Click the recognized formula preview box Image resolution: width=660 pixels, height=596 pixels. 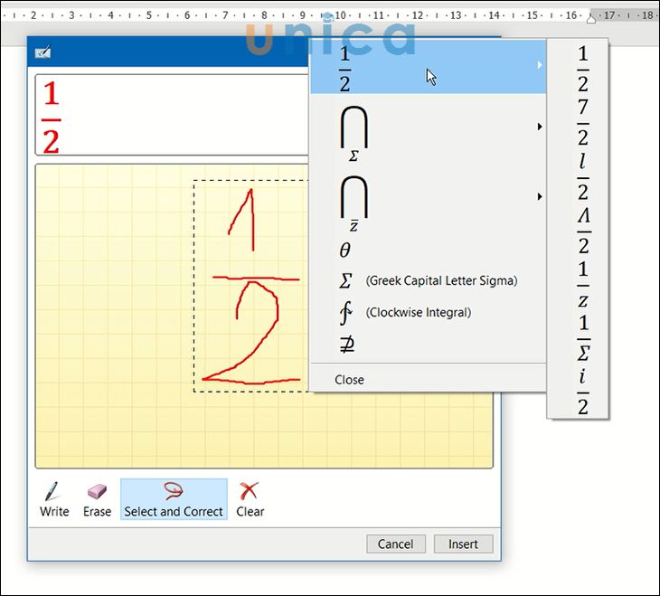(x=172, y=116)
